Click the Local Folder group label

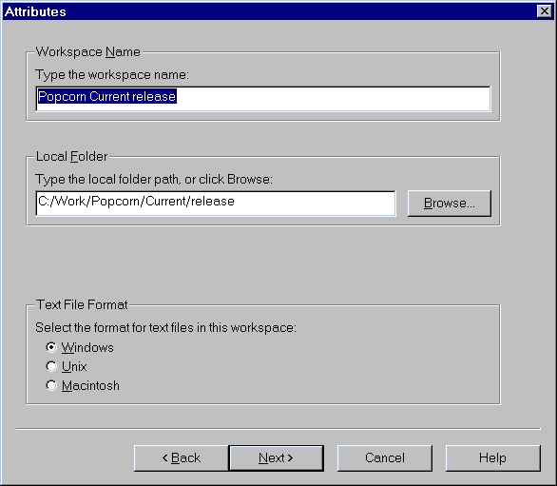(x=71, y=156)
